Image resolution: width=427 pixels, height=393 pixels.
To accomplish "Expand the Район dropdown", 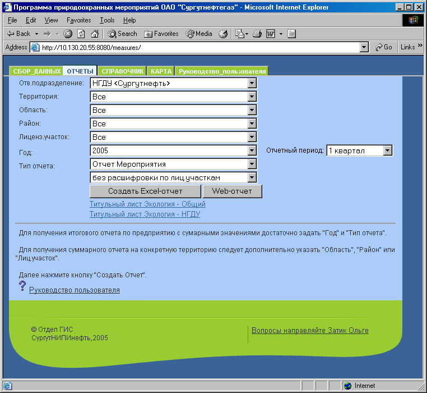I will pos(252,124).
